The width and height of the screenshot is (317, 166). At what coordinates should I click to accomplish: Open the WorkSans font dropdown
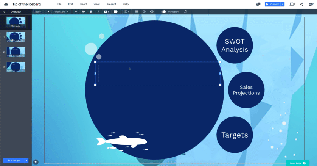coord(62,12)
